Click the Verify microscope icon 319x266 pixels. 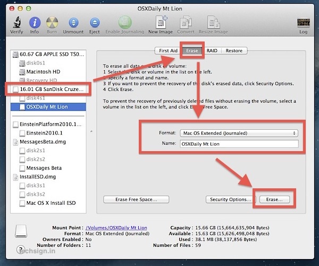pos(17,22)
